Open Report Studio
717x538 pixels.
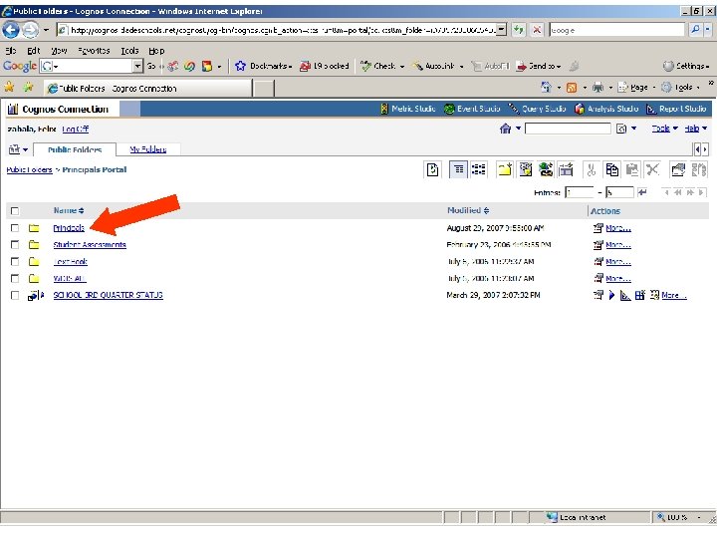tap(676, 109)
